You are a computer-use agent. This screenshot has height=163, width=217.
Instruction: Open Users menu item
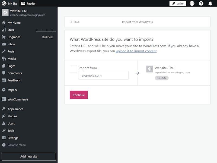11,124
